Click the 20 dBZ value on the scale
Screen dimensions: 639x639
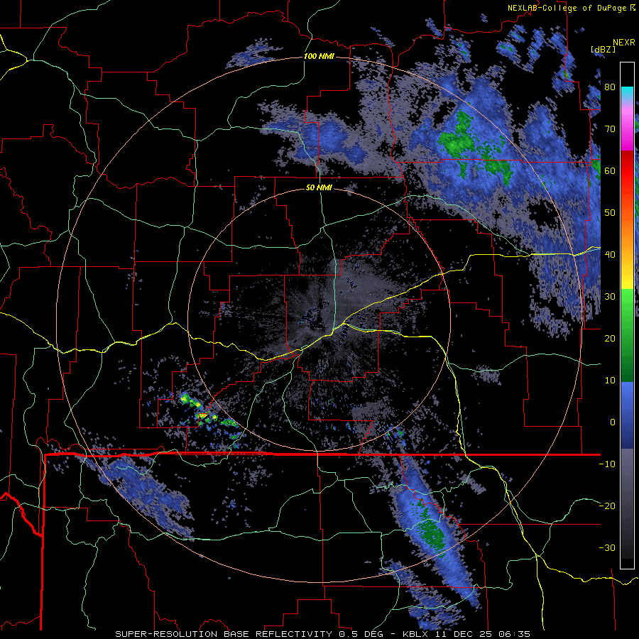tap(610, 338)
